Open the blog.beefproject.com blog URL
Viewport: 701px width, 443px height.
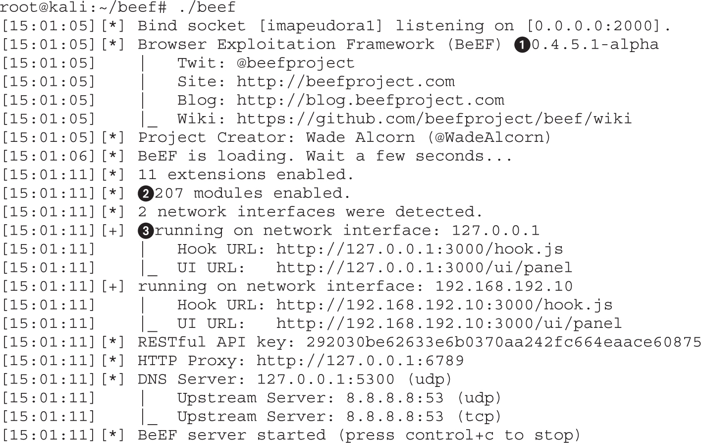pyautogui.click(x=370, y=100)
